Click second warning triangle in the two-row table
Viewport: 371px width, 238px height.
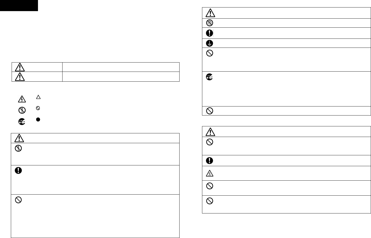[20, 77]
